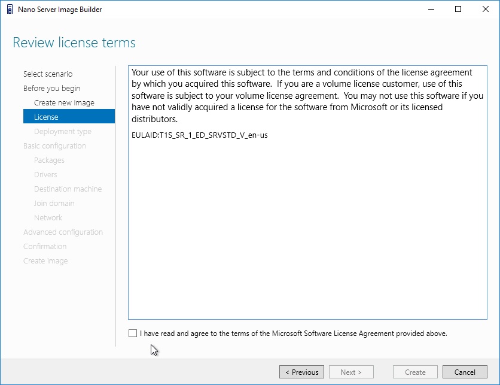Click the Cancel button
This screenshot has width=500, height=385.
465,372
